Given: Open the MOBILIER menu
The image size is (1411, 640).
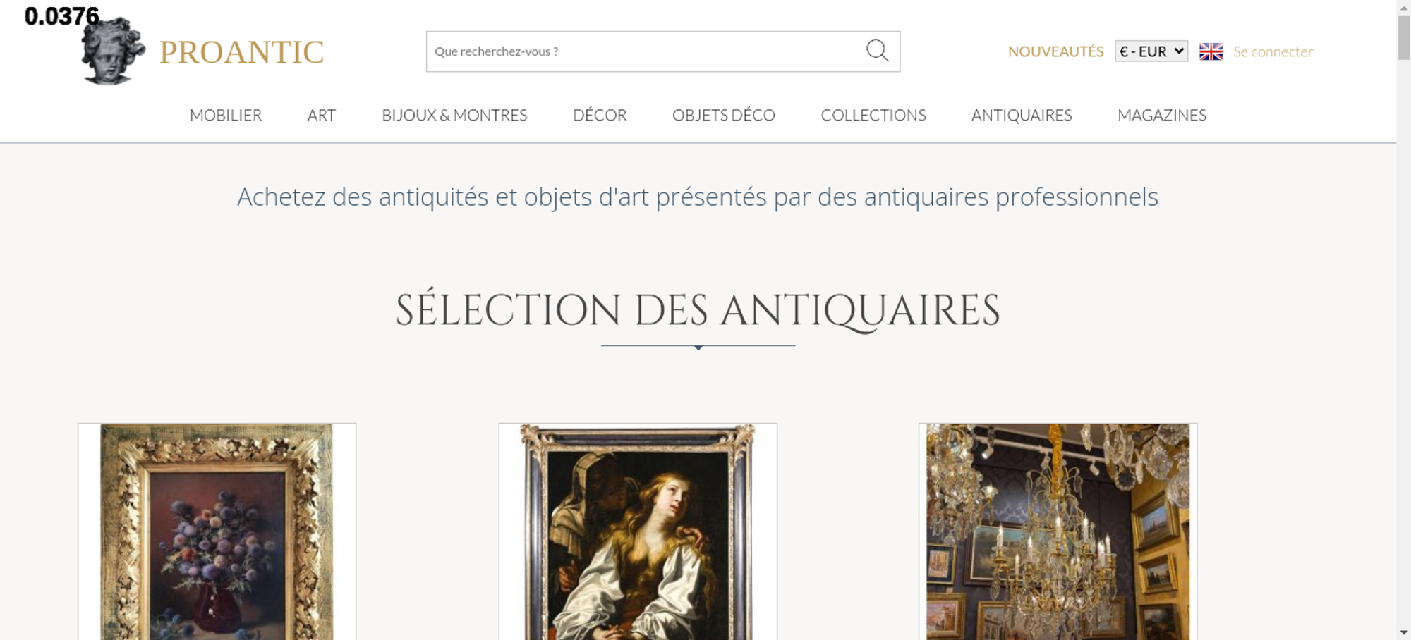Looking at the screenshot, I should 226,116.
